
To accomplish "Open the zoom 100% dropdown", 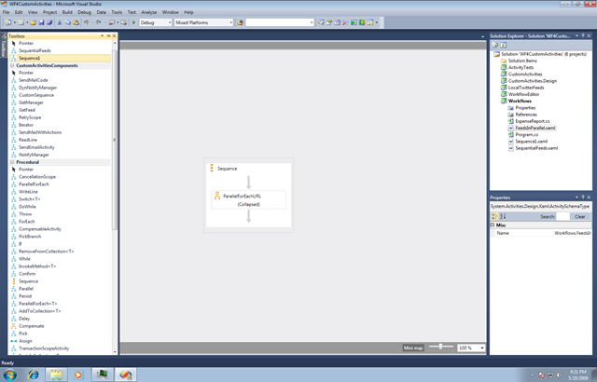I will [x=482, y=348].
